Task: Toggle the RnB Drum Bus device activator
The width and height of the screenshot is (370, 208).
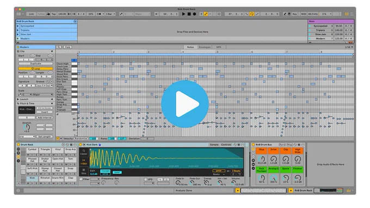Action: click(254, 144)
